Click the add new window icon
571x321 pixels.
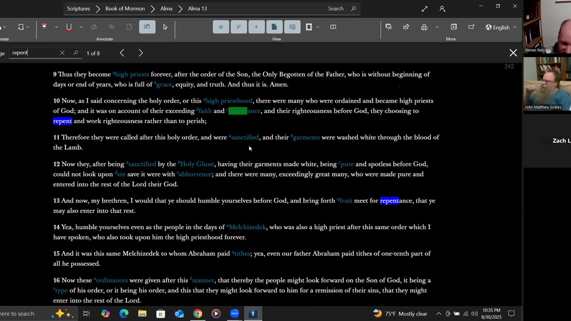(x=454, y=27)
